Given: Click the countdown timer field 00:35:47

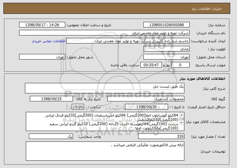Looking at the screenshot, I should (x=151, y=65).
